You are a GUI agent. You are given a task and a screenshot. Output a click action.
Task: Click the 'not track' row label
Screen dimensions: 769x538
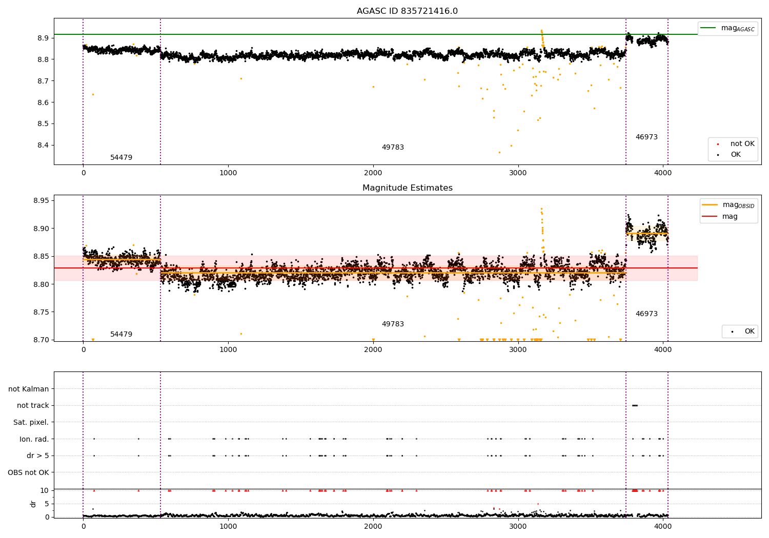33,406
